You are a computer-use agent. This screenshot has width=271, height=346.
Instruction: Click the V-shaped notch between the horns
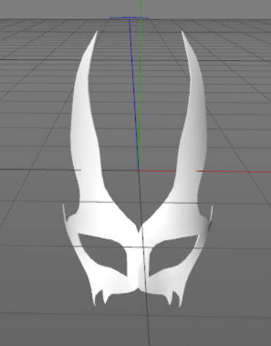140,227
